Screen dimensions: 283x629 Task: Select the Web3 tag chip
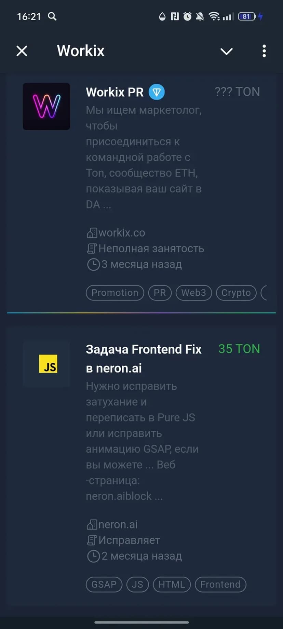tap(194, 293)
